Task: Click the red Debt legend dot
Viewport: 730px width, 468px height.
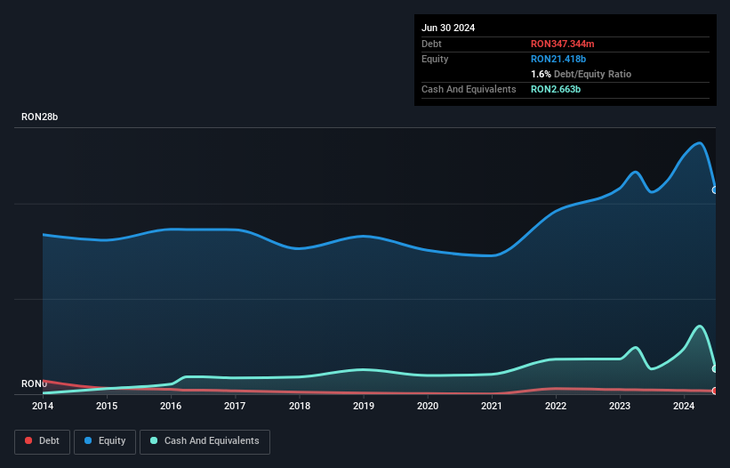Action: tap(28, 440)
